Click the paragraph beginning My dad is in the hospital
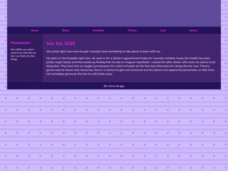Screen dimensions: 228x171 pos(131,66)
